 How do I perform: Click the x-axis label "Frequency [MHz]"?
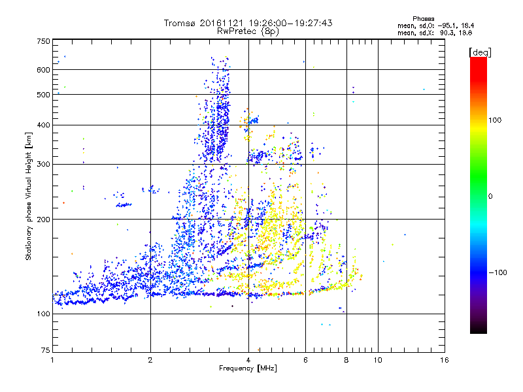(248, 368)
